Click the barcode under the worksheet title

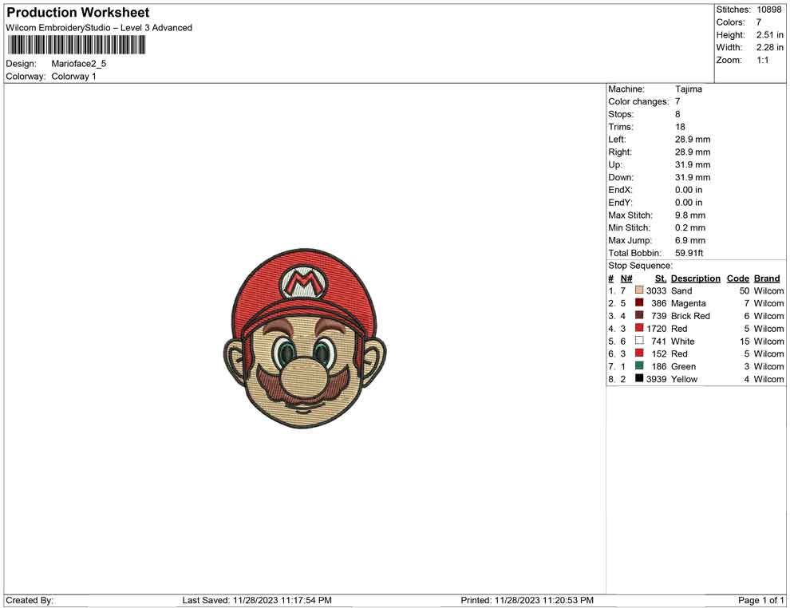[77, 45]
